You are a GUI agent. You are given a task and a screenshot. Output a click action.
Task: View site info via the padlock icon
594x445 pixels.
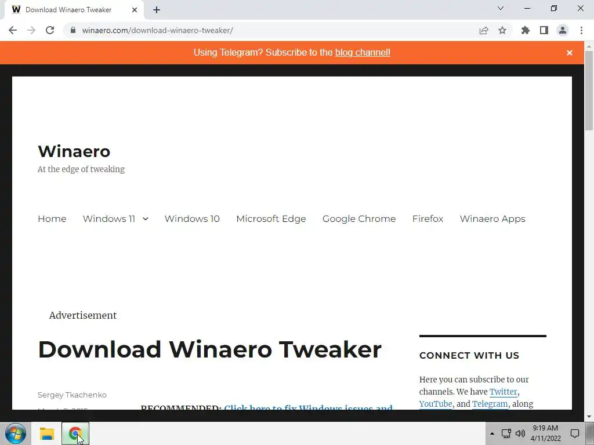(x=73, y=30)
